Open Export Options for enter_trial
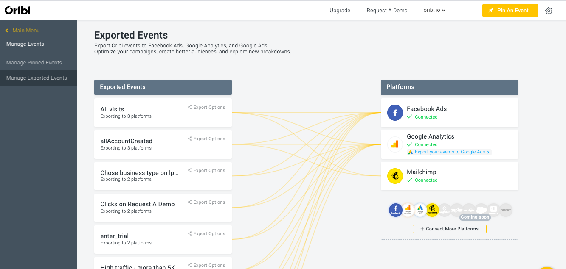The height and width of the screenshot is (269, 566). coord(206,233)
